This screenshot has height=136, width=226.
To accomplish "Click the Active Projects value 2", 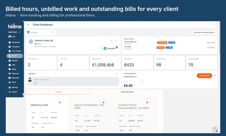I will point(29,65).
